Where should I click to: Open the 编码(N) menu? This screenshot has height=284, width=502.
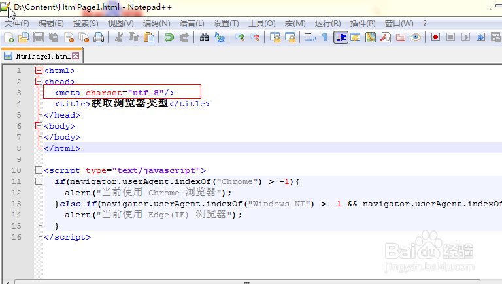[157, 24]
